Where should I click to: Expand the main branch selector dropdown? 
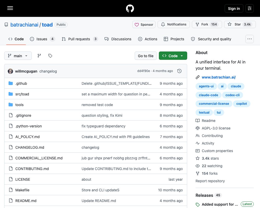point(18,56)
